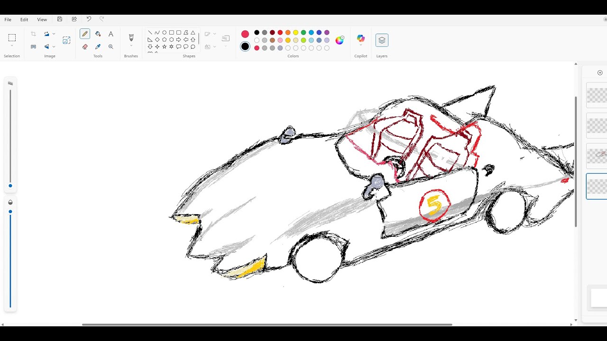Expand the Rotate dropdown arrow
The height and width of the screenshot is (341, 607).
coord(54,34)
